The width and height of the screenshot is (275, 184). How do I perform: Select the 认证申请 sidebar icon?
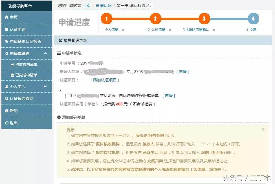pyautogui.click(x=6, y=29)
